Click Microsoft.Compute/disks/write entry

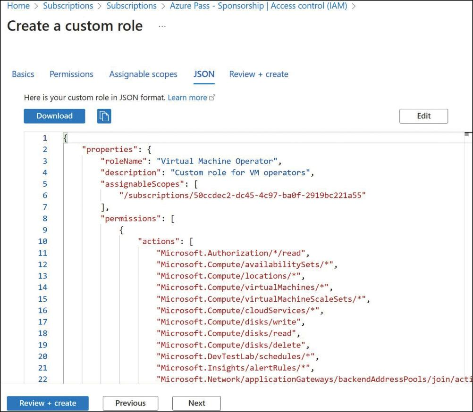[x=228, y=322]
